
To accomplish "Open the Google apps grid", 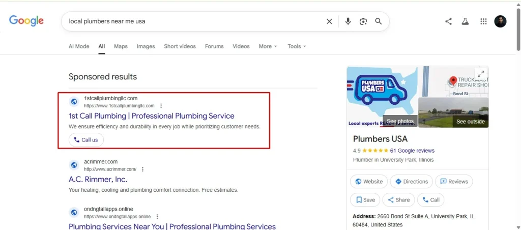I will (x=483, y=21).
